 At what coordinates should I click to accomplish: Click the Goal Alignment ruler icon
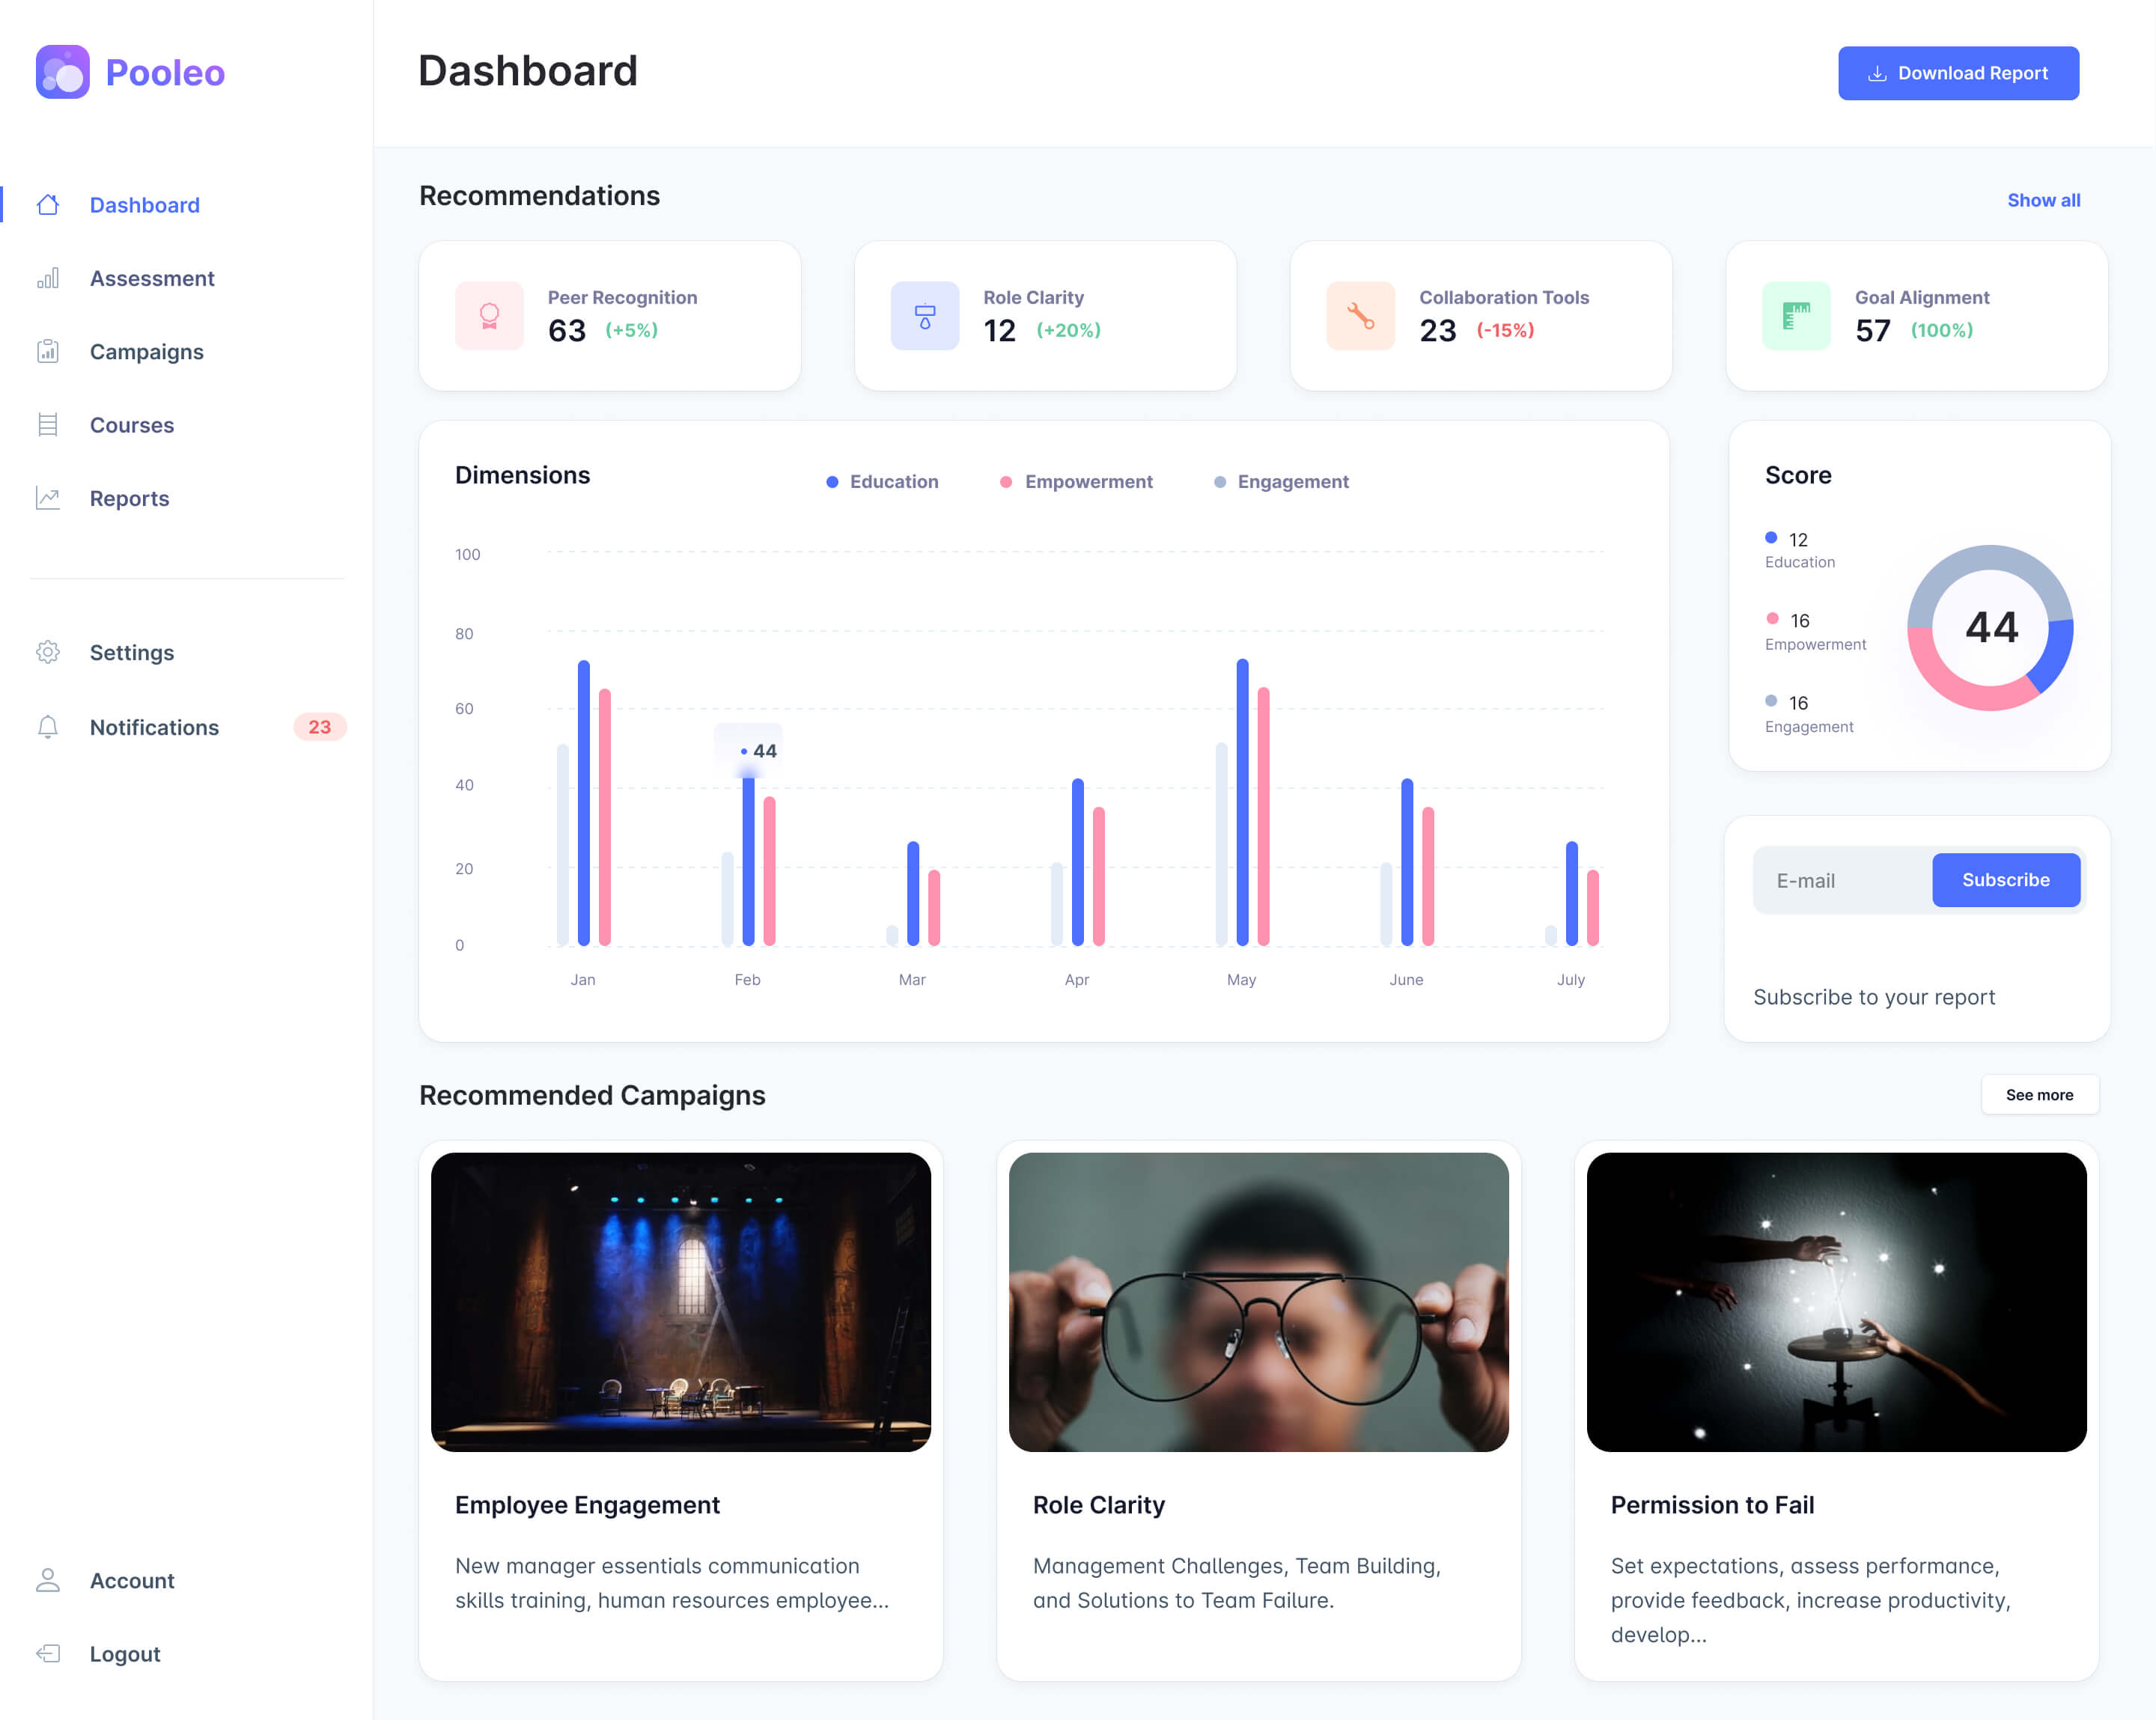1796,316
